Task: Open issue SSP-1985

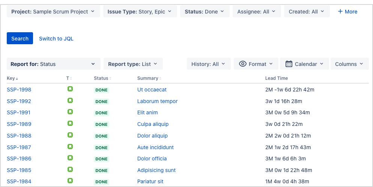Action: tap(19, 170)
